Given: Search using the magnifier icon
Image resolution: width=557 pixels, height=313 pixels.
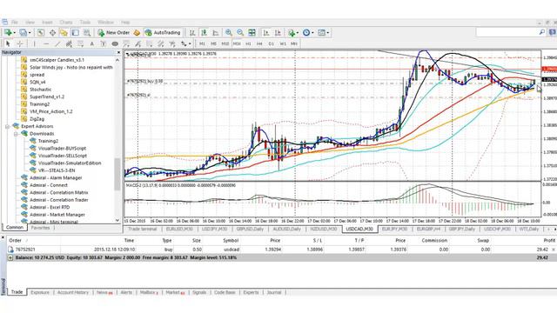Looking at the screenshot, I should pos(541,32).
